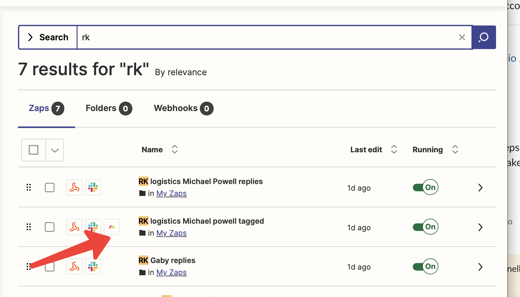This screenshot has height=297, width=520.
Task: Open My Zaps folder link under Gaby replies
Action: 171,272
